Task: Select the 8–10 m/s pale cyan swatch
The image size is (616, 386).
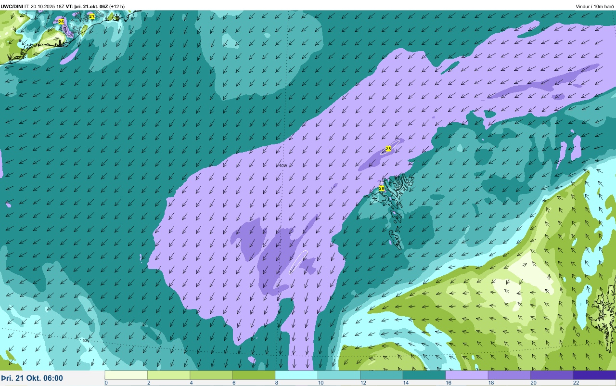Action: [x=296, y=375]
